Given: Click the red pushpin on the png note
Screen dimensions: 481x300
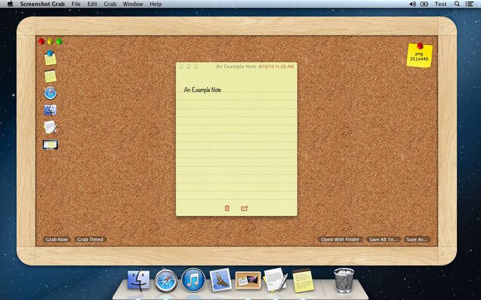Looking at the screenshot, I should pyautogui.click(x=420, y=46).
